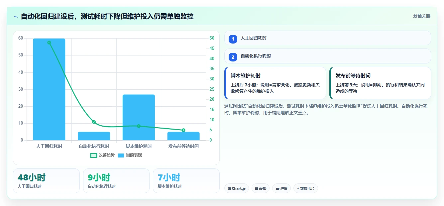Screen dimensions: 444x206
Task: Click the 人工回归耗时 caption under 48小时
Action: click(x=30, y=186)
